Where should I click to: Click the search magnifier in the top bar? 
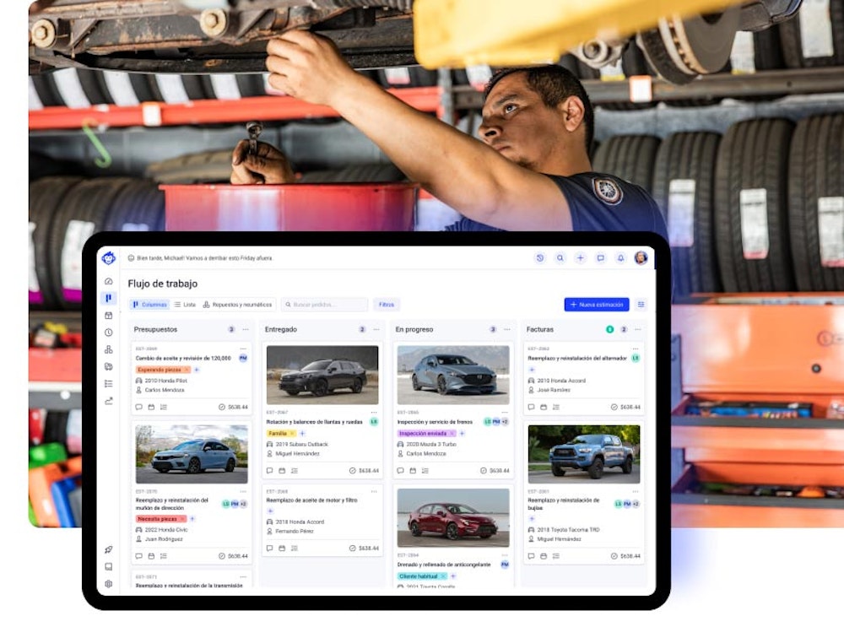(560, 258)
